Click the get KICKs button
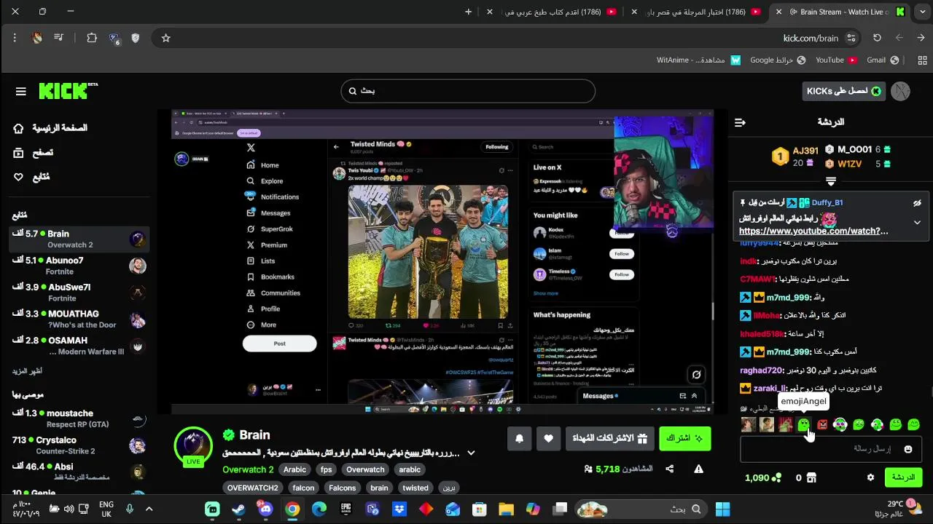 pos(843,91)
